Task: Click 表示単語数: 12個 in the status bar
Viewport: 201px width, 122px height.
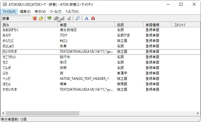Action: click(x=14, y=119)
